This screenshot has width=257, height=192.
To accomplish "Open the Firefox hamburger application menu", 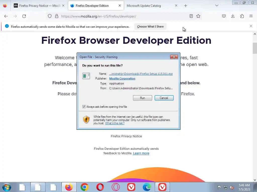I will click(x=251, y=16).
